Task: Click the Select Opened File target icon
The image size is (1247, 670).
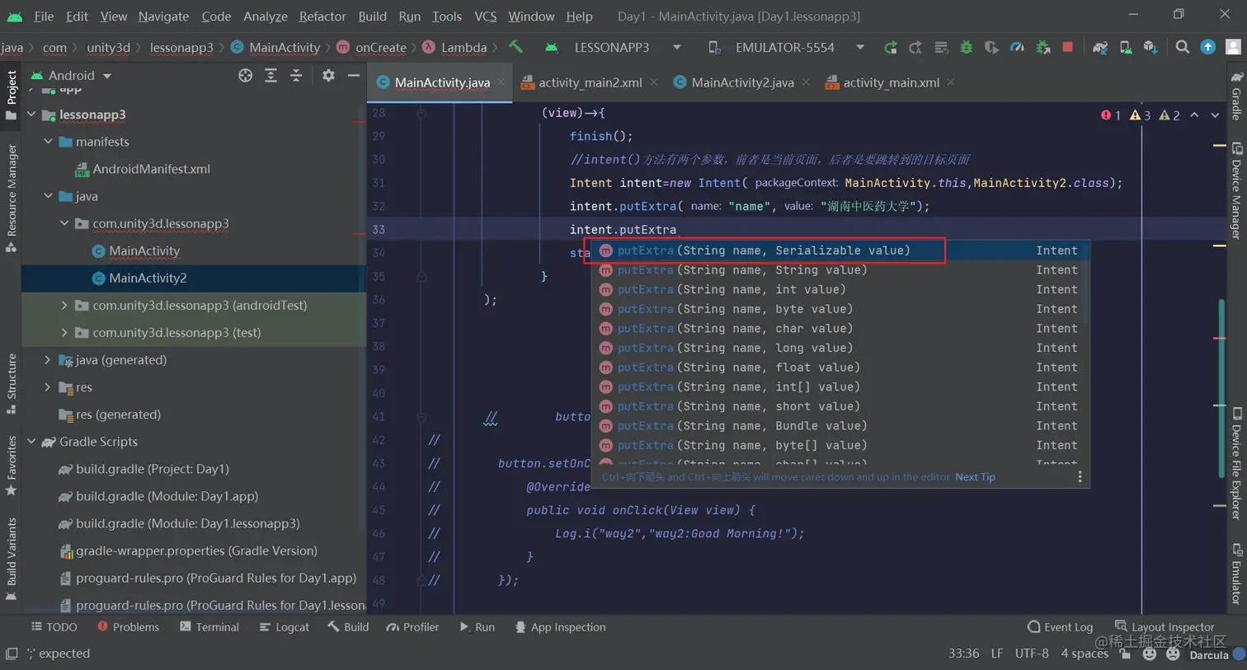Action: point(245,75)
